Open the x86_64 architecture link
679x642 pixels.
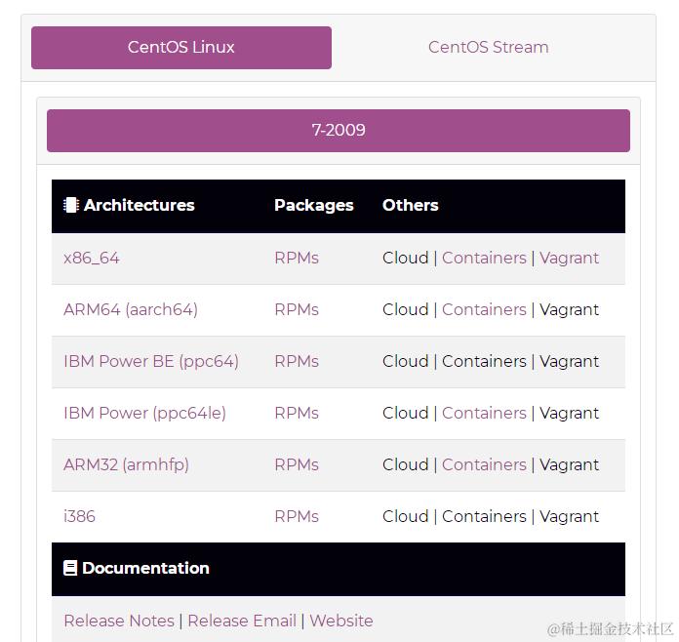92,259
